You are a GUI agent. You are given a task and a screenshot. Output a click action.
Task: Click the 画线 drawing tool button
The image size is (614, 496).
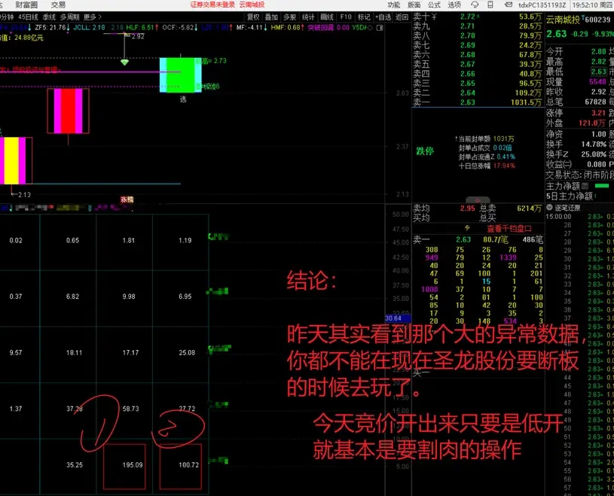click(326, 17)
